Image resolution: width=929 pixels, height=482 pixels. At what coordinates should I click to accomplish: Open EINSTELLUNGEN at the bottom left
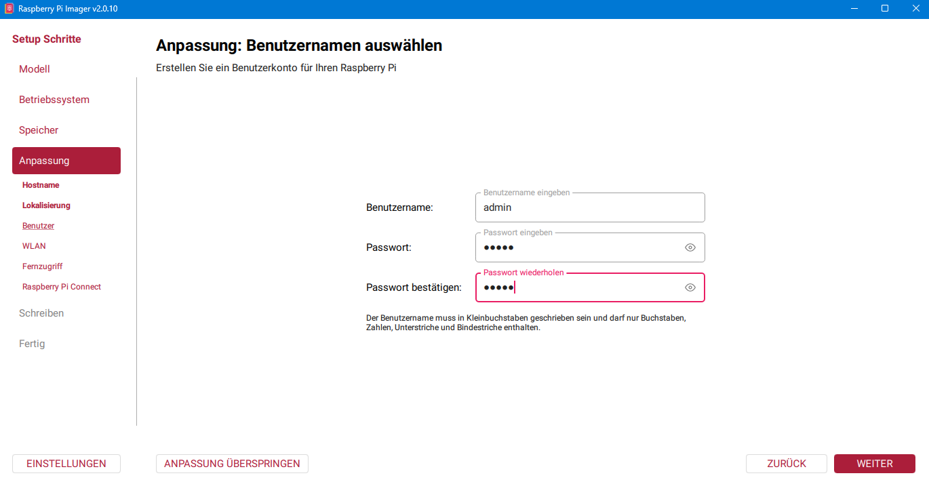click(66, 464)
